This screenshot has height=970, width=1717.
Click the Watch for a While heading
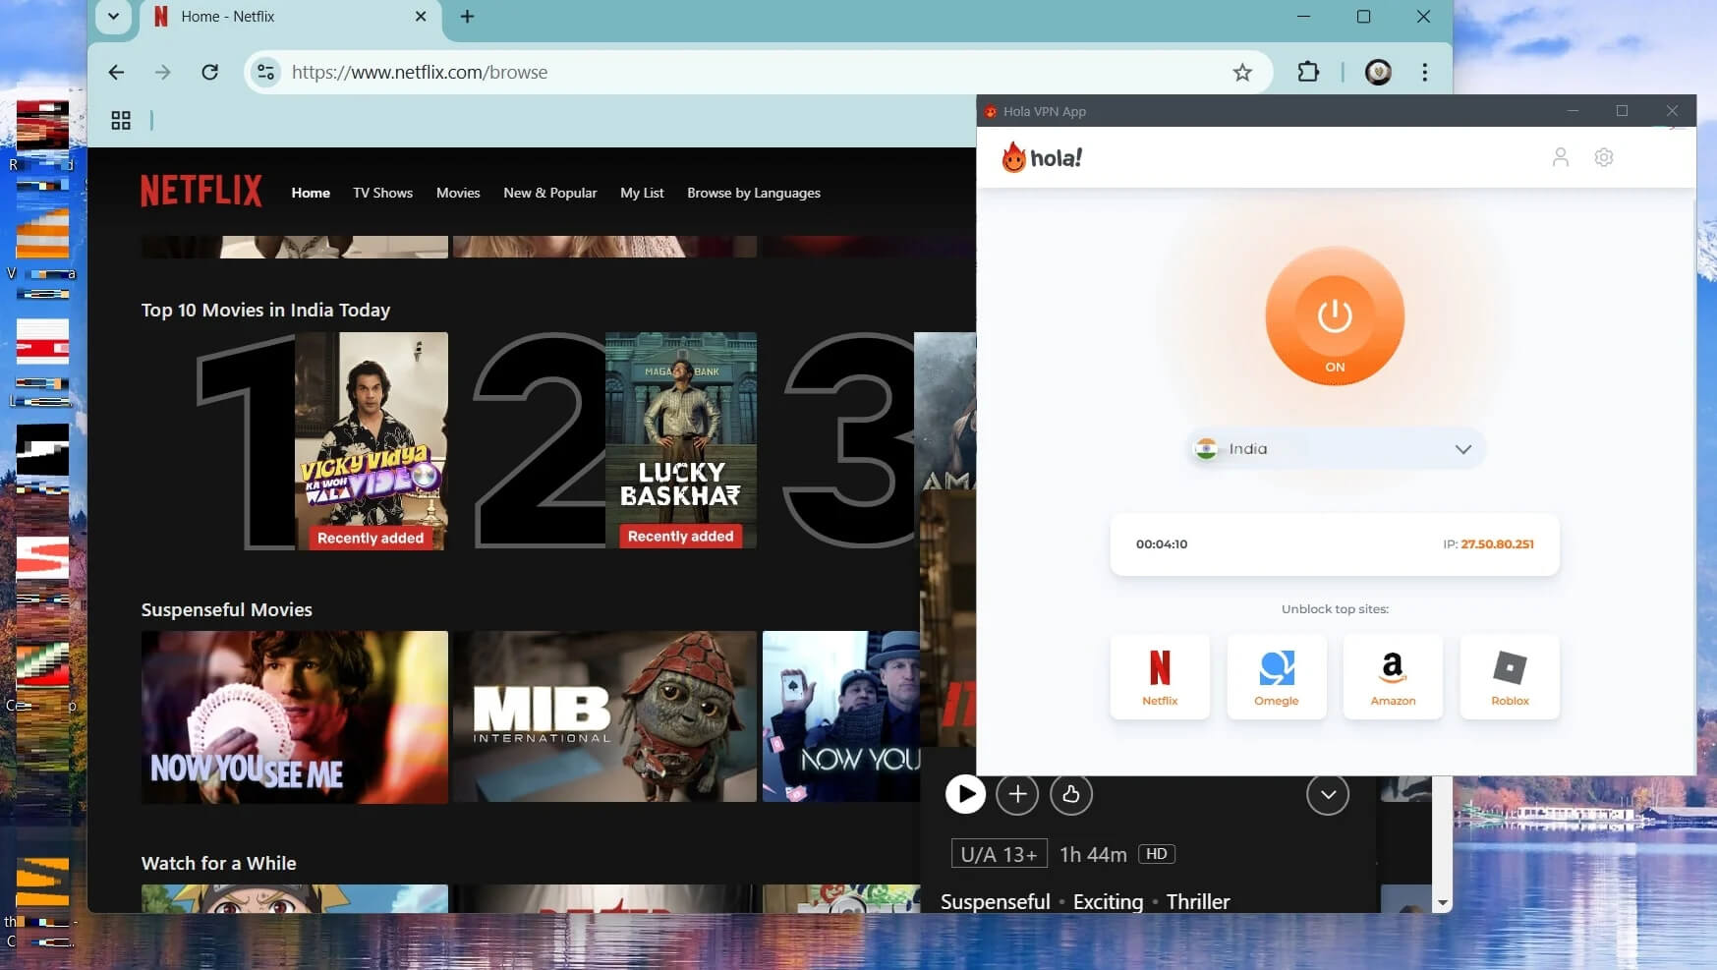219,863
